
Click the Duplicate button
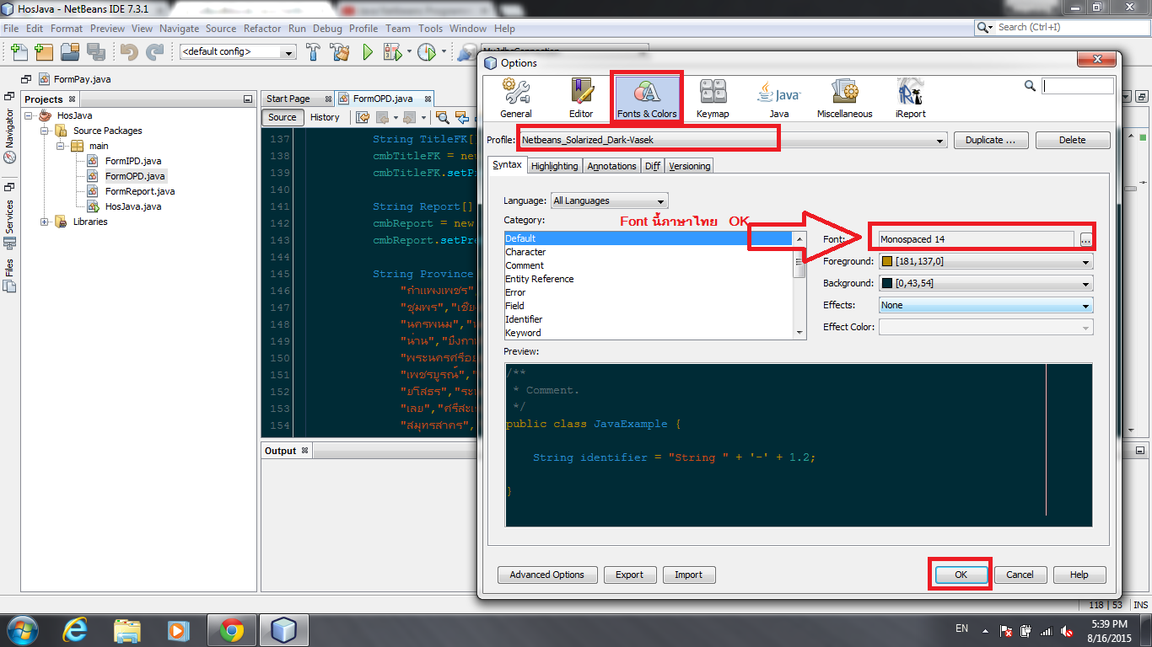coord(992,140)
